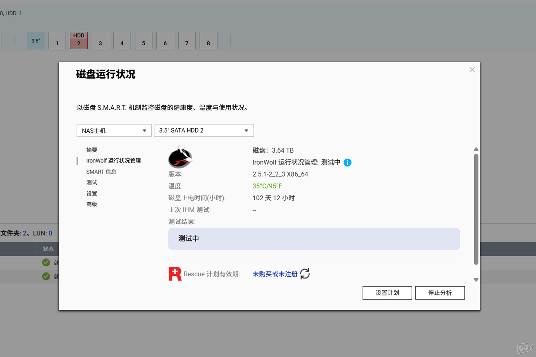Click the 3.5" bay type indicator
The width and height of the screenshot is (536, 357).
[x=35, y=41]
